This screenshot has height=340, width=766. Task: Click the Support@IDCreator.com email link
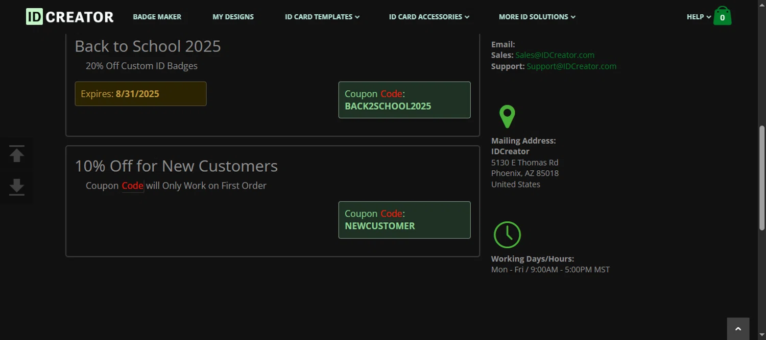[x=571, y=66]
